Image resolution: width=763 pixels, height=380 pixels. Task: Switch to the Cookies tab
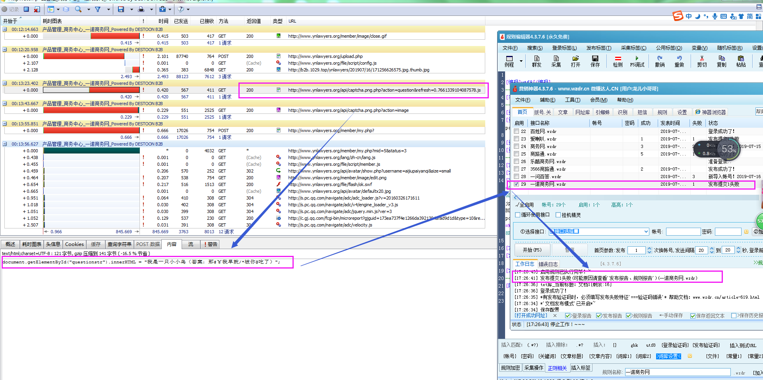coord(74,244)
